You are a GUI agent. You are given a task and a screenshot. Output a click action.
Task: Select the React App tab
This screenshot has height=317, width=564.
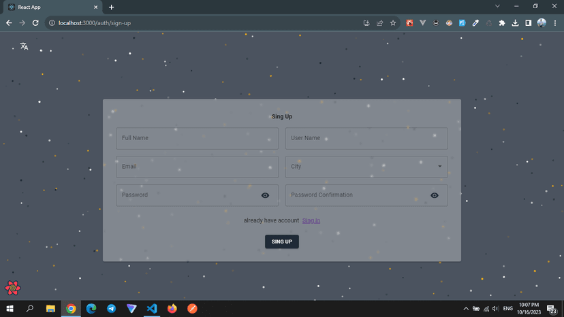[x=51, y=7]
